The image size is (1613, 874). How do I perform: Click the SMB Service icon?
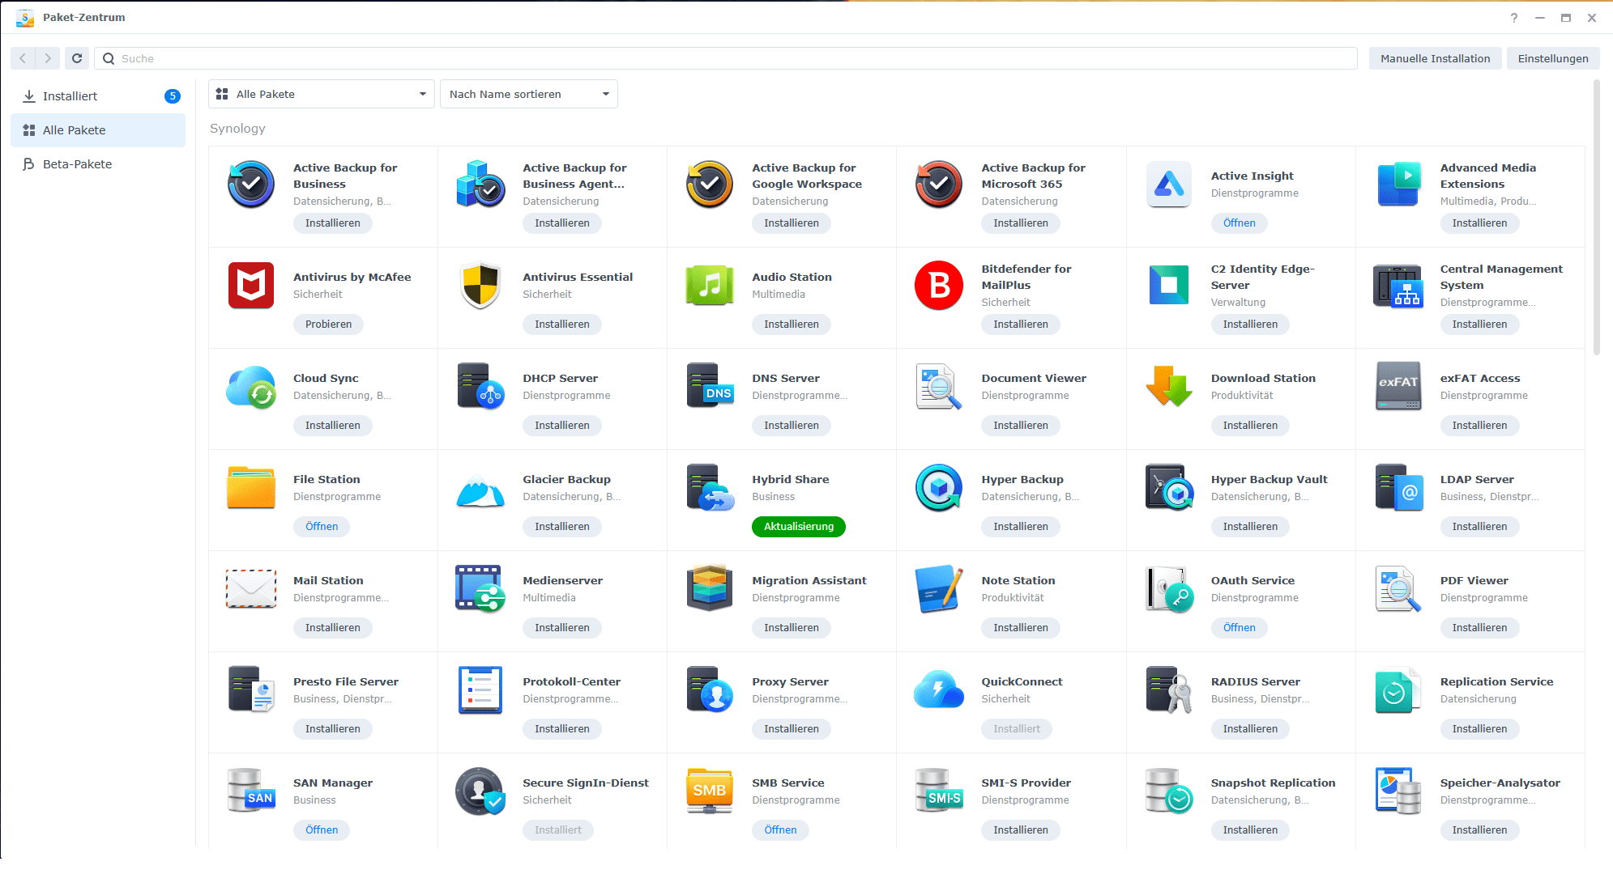[x=710, y=791]
